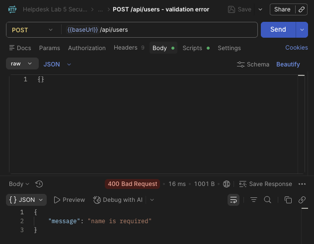Click Debug with AI button
Image resolution: width=314 pixels, height=244 pixels.
(x=118, y=200)
